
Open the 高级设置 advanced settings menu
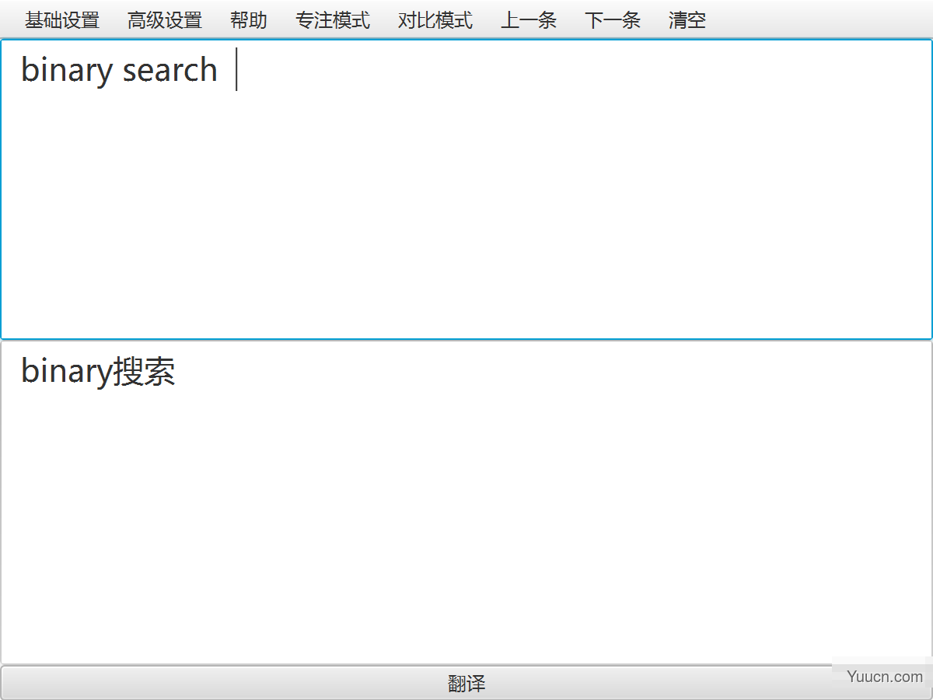(x=164, y=20)
